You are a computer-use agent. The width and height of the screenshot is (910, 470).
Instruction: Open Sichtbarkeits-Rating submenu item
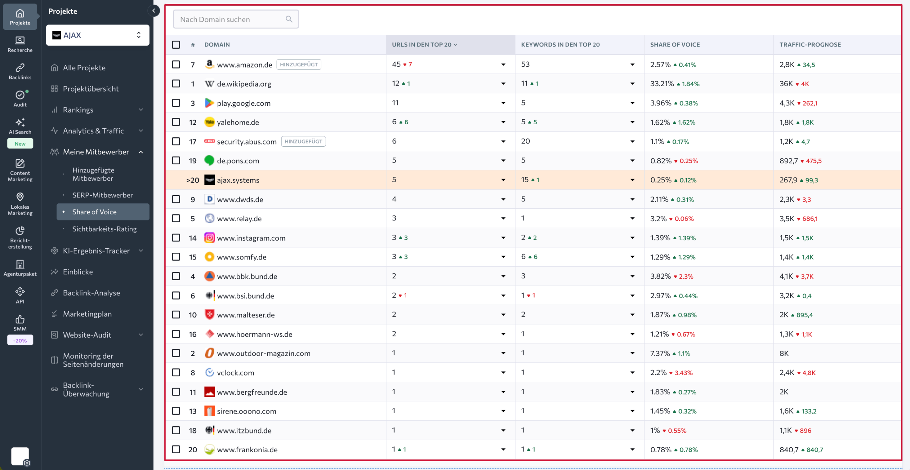105,229
